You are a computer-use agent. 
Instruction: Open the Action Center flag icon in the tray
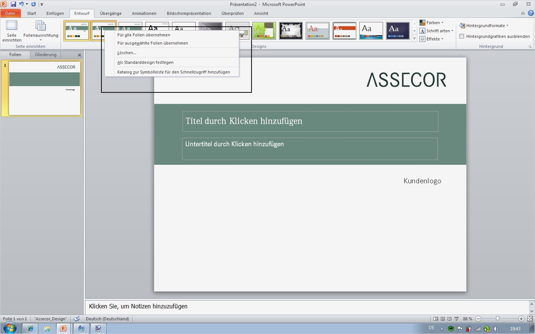[x=460, y=329]
